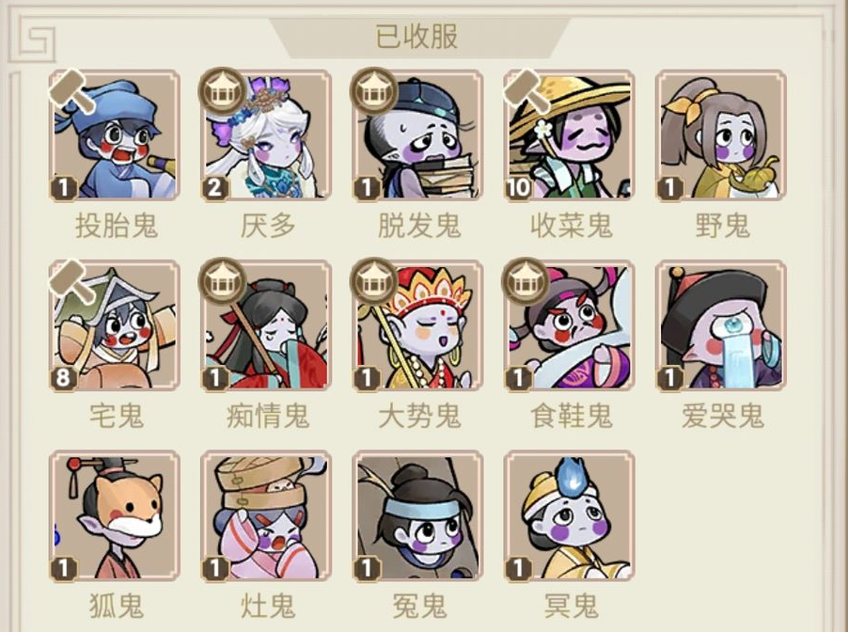Tap the pavilion badge on 食鞋鬼
The image size is (848, 632).
[525, 281]
